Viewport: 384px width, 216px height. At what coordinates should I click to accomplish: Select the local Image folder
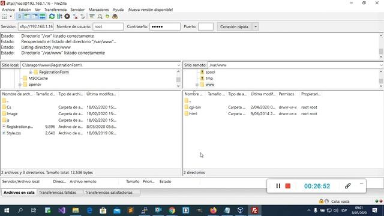pyautogui.click(x=12, y=113)
